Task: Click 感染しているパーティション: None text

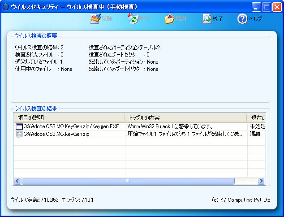Action: (x=124, y=62)
